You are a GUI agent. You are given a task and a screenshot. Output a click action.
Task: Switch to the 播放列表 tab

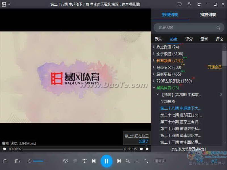208,15
